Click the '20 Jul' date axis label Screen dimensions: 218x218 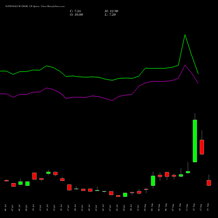pyautogui.click(x=75, y=208)
